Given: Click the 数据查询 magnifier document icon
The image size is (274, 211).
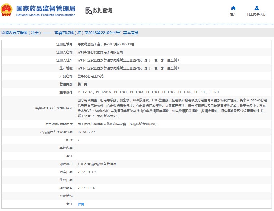Looking at the screenshot, I should [88, 10].
